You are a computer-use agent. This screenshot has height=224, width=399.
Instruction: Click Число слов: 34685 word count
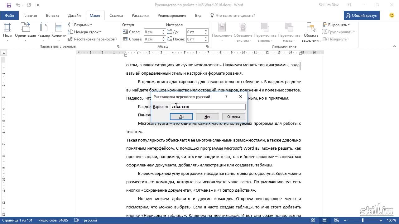click(53, 220)
